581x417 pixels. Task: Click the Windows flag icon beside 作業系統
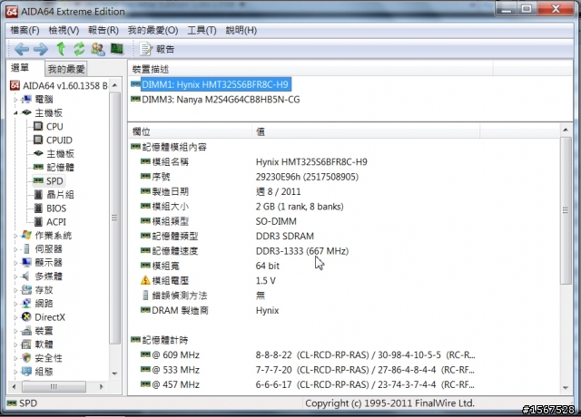26,235
